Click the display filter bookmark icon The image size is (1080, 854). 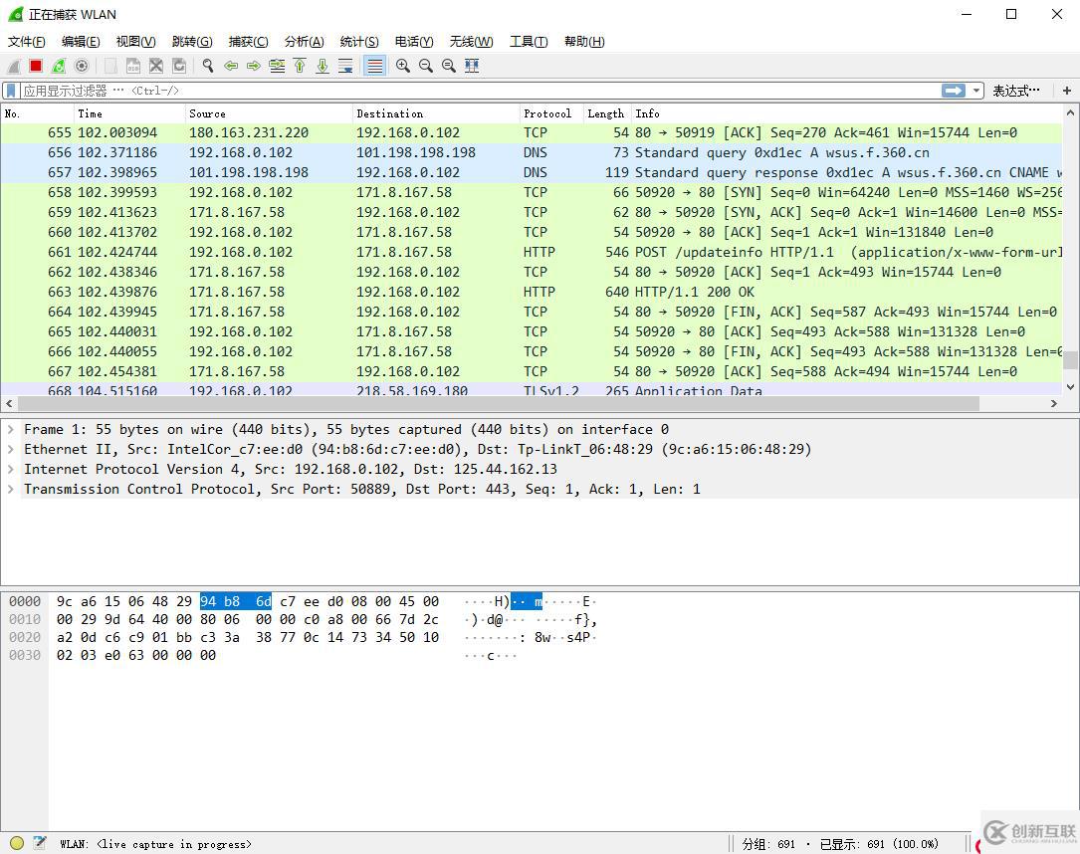click(x=12, y=91)
